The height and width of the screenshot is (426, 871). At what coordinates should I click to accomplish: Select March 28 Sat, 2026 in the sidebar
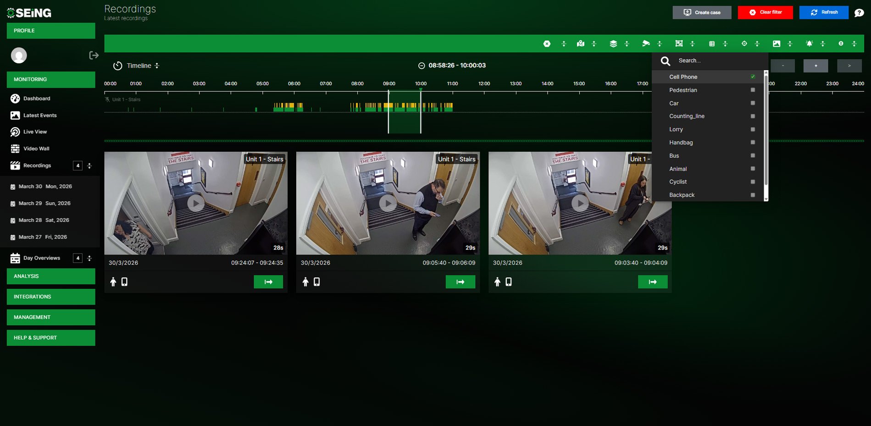click(43, 220)
